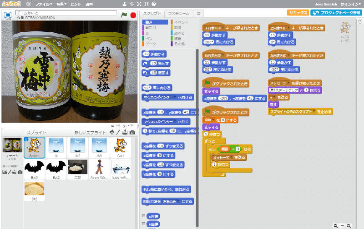Open the scripts area help question mark
The width and height of the screenshot is (364, 229).
pyautogui.click(x=360, y=21)
